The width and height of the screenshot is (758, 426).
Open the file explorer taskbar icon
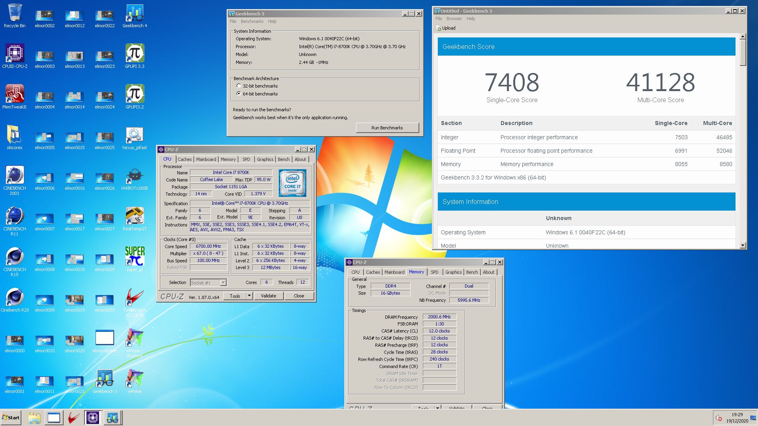[x=34, y=418]
